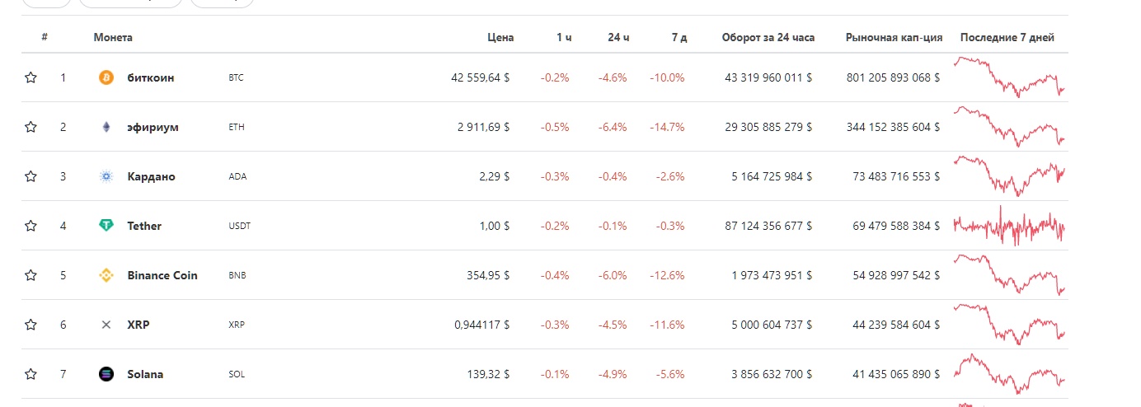Click the Cardano logo icon

[x=106, y=176]
